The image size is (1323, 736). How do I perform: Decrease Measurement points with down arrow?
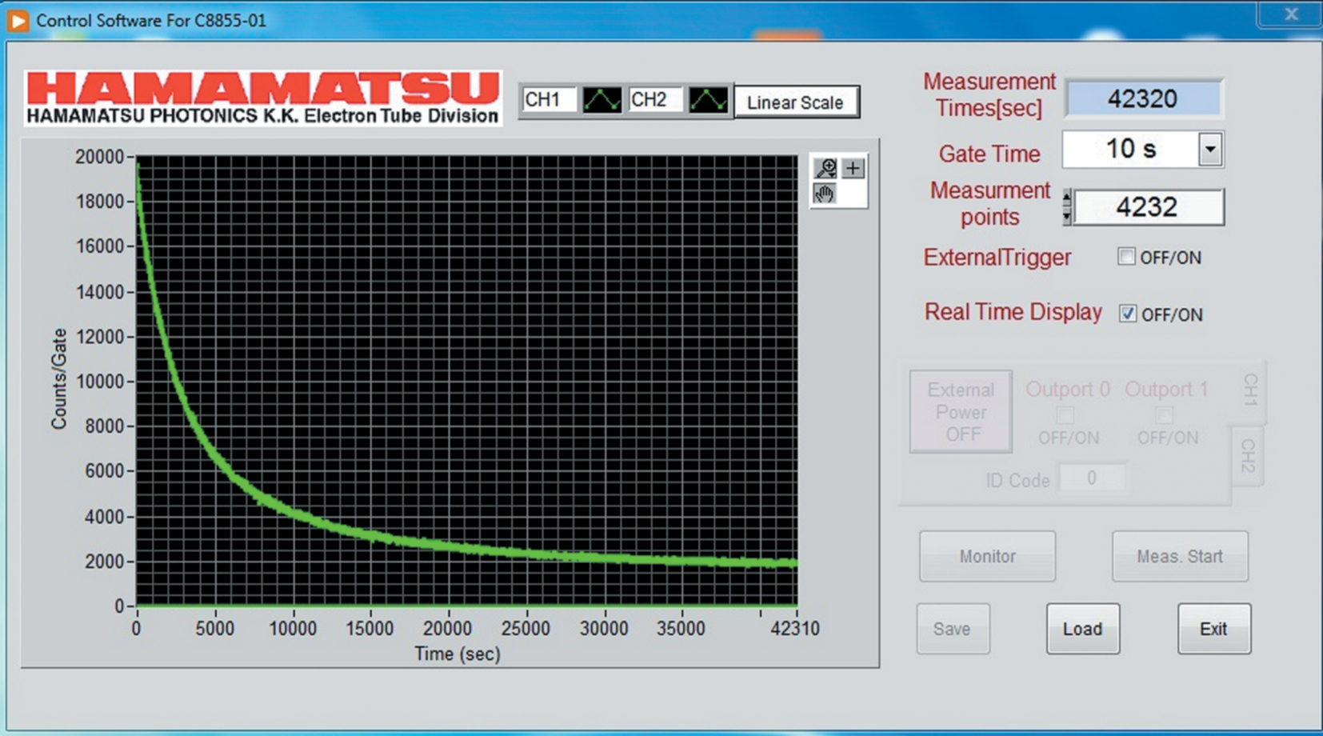pyautogui.click(x=1066, y=217)
